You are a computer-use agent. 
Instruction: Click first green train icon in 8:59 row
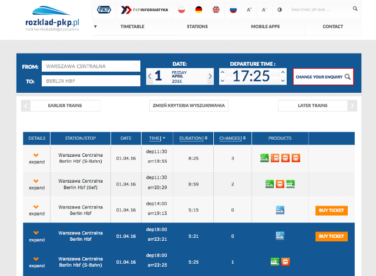[270, 184]
